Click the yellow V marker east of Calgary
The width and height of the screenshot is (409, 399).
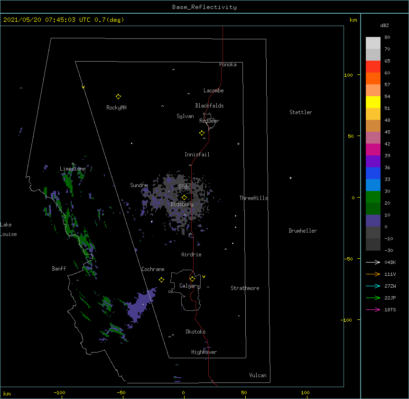coord(204,277)
